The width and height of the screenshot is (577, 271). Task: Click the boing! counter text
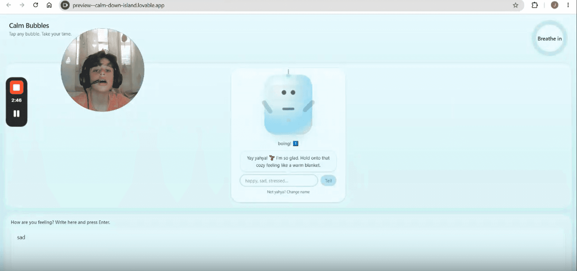[x=288, y=143]
